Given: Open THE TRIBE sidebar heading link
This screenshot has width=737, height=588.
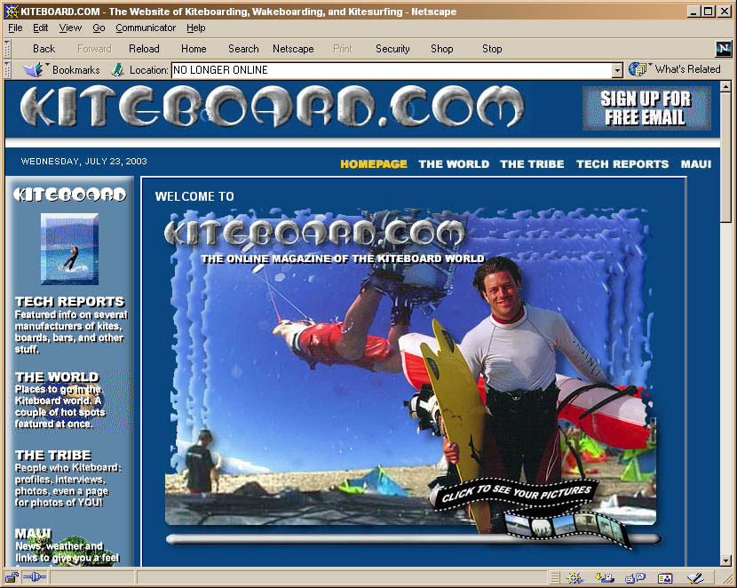Looking at the screenshot, I should coord(53,455).
